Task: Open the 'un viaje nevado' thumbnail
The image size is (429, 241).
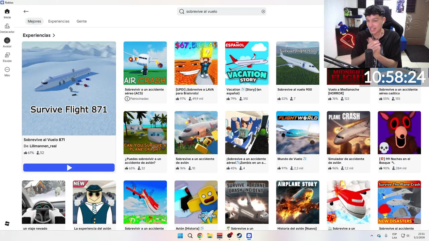Action: [44, 202]
